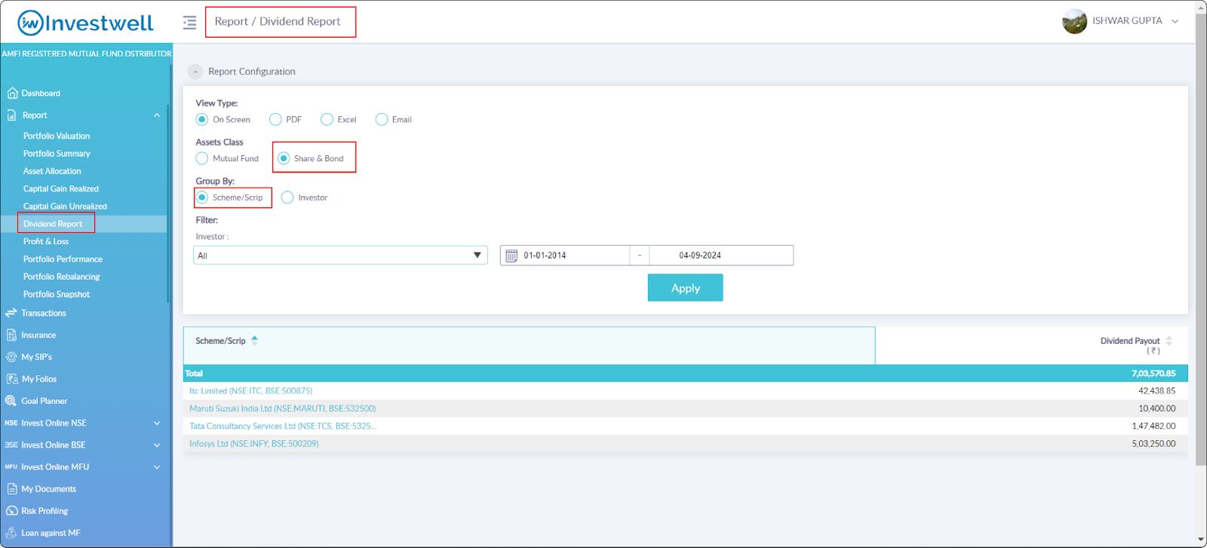Viewport: 1207px width, 548px height.
Task: Click the calendar icon in date range
Action: 511,256
